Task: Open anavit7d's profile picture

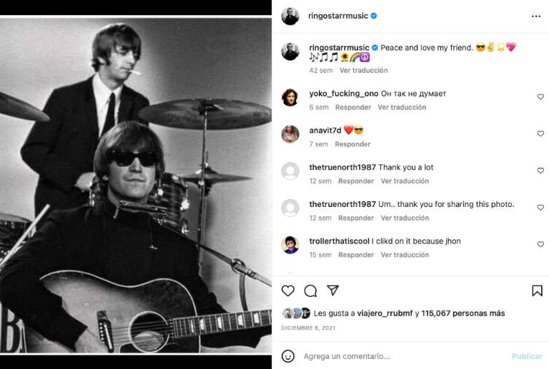Action: point(290,133)
